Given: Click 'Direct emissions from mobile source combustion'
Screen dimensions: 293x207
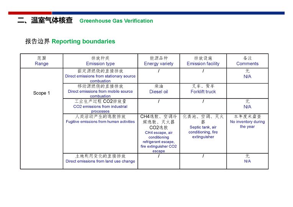Looking at the screenshot, I should coord(100,94).
